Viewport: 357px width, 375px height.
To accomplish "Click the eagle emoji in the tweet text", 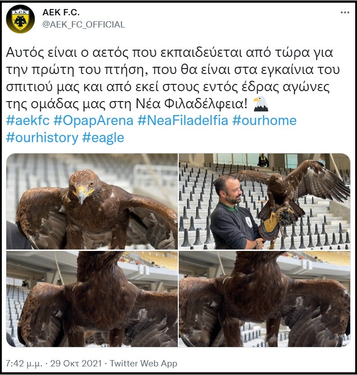I will (260, 104).
